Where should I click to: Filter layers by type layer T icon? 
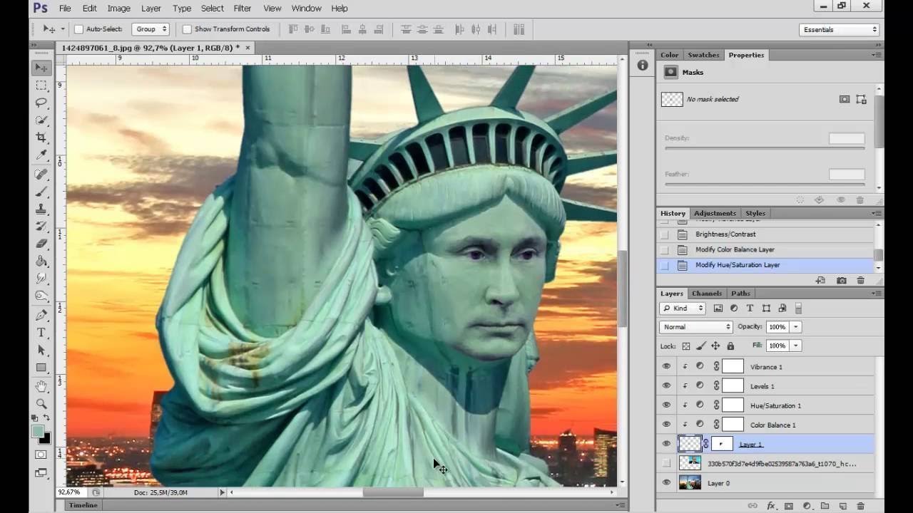click(750, 309)
